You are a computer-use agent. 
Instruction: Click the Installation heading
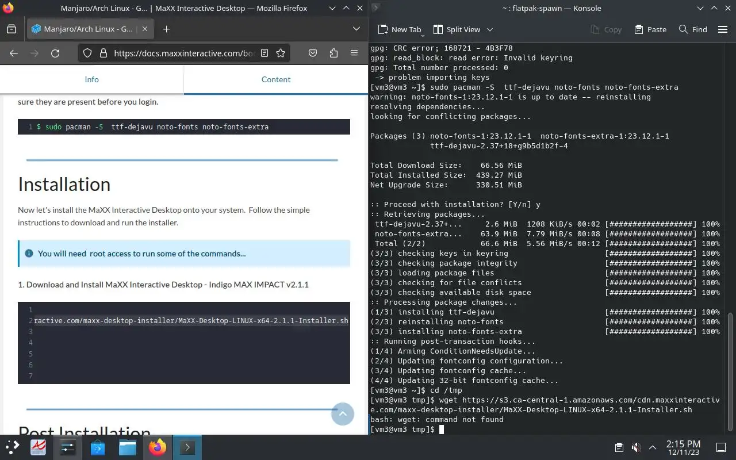(64, 184)
